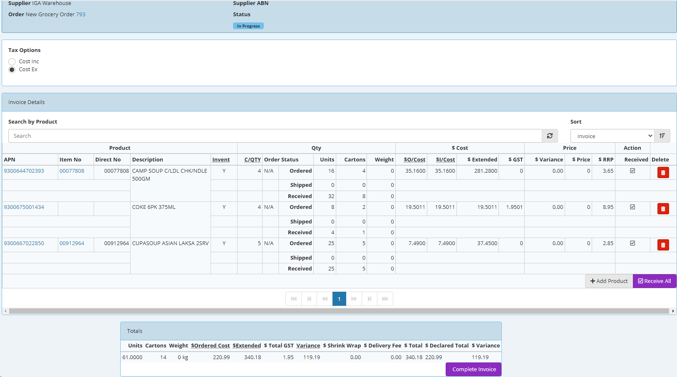Jump forward several pages with fast-forward icon

coord(354,299)
